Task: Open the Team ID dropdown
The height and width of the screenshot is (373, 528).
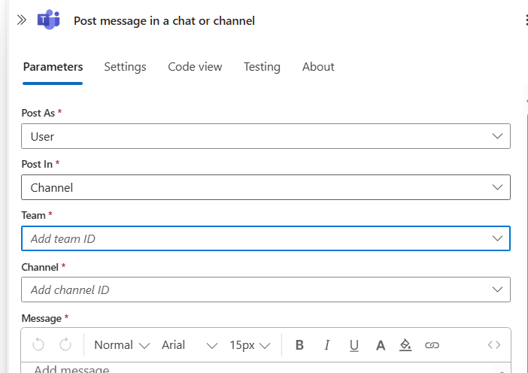Action: click(266, 238)
